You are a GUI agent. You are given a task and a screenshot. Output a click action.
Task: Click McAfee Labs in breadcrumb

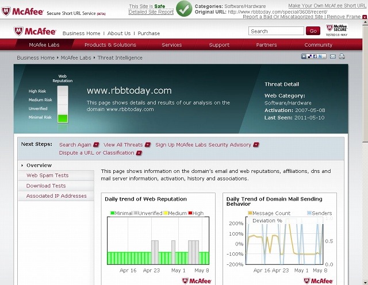76,57
